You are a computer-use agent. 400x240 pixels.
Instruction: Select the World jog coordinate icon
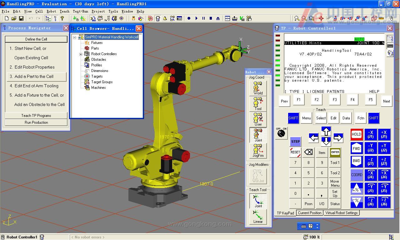point(258,88)
